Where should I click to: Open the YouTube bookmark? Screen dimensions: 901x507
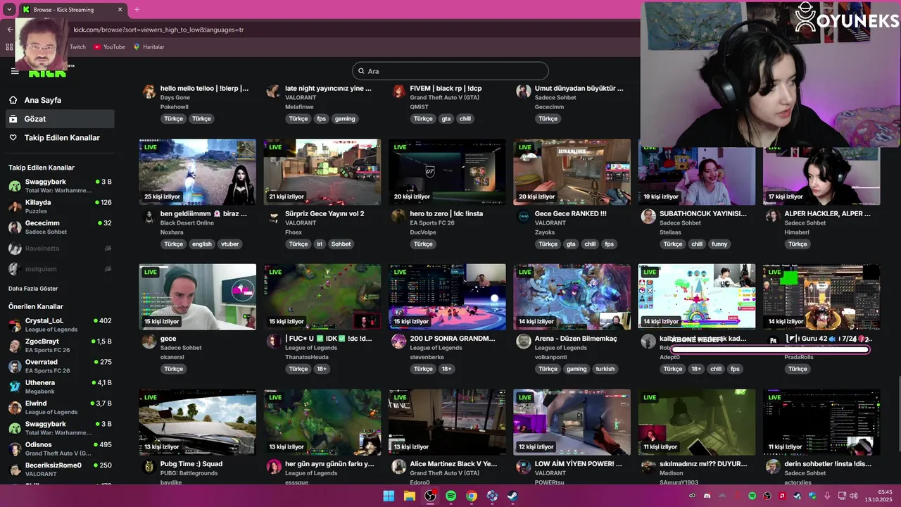click(x=109, y=47)
